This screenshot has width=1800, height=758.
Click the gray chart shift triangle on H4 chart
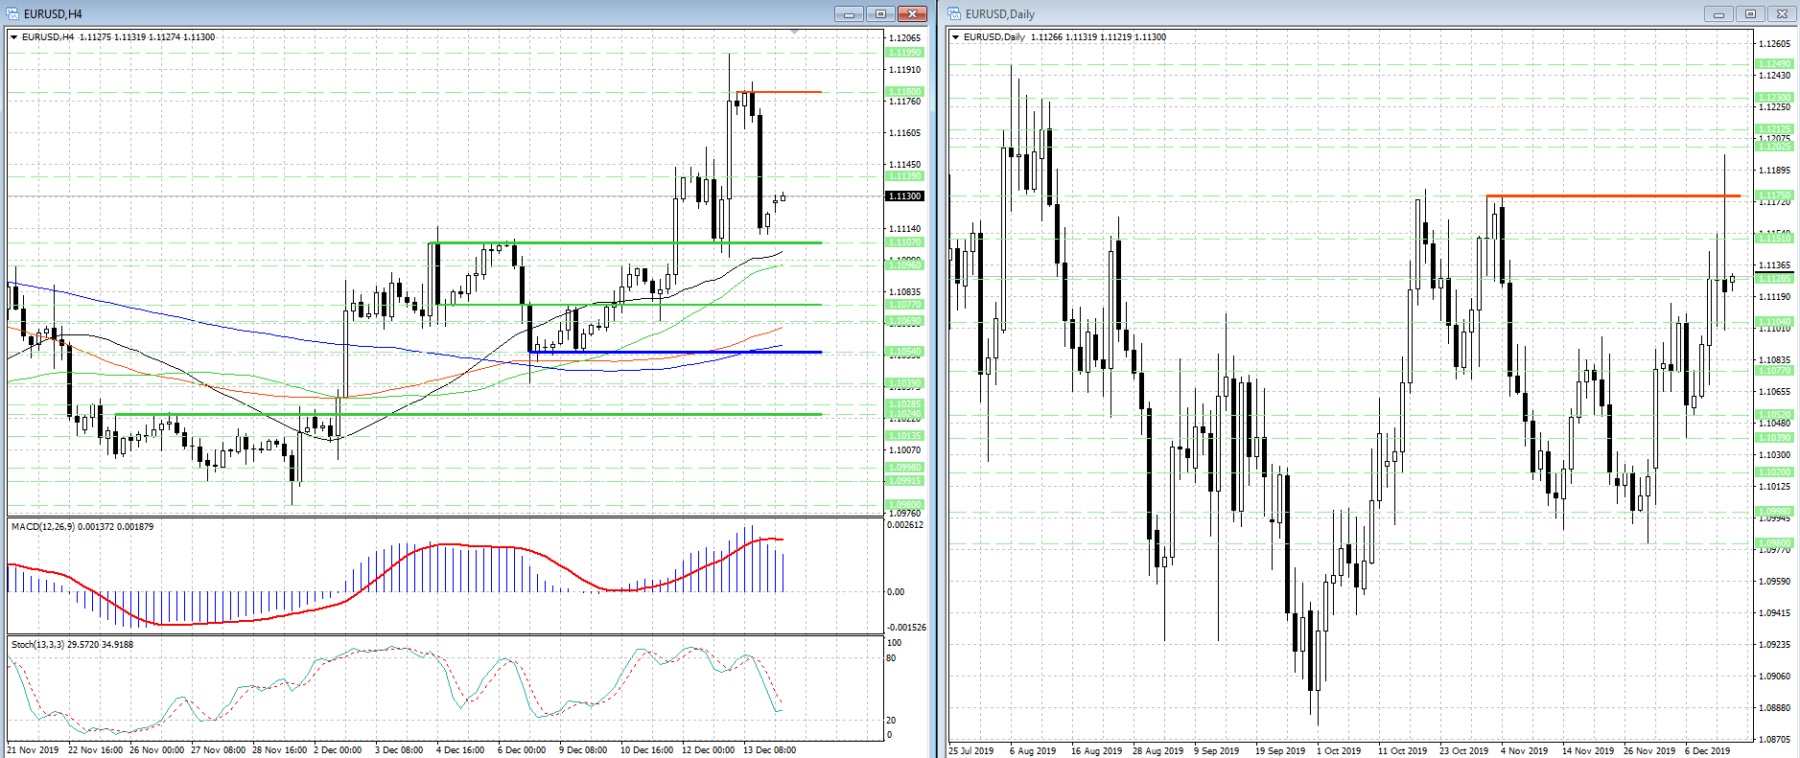pos(794,34)
